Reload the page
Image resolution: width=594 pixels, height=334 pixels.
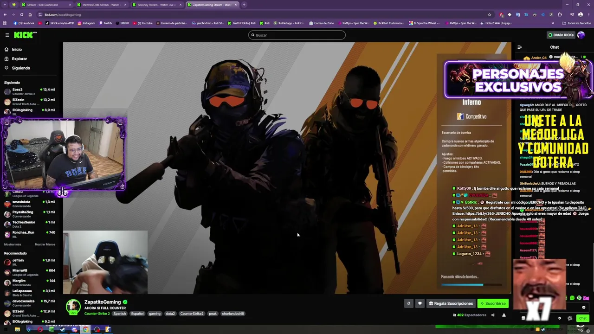pos(22,14)
